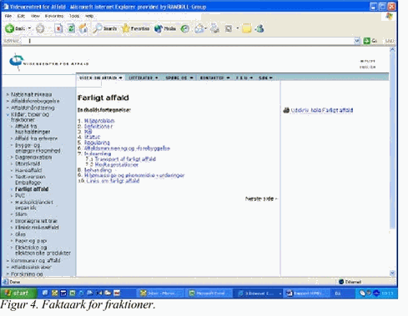Go to the Home page icon
The width and height of the screenshot is (408, 316).
coord(83,28)
